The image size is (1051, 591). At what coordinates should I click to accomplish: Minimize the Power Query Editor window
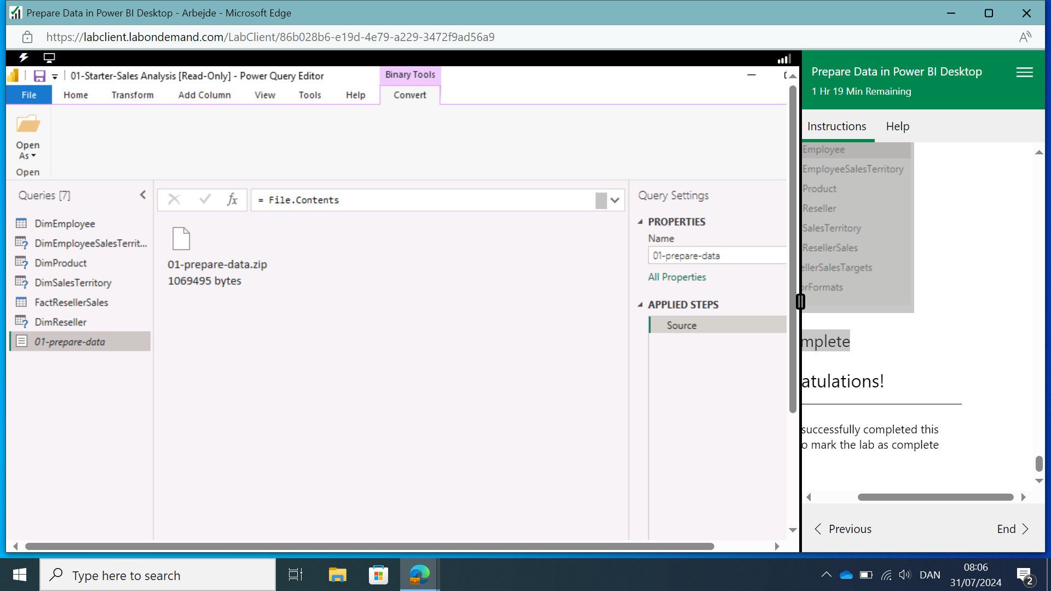(x=752, y=75)
